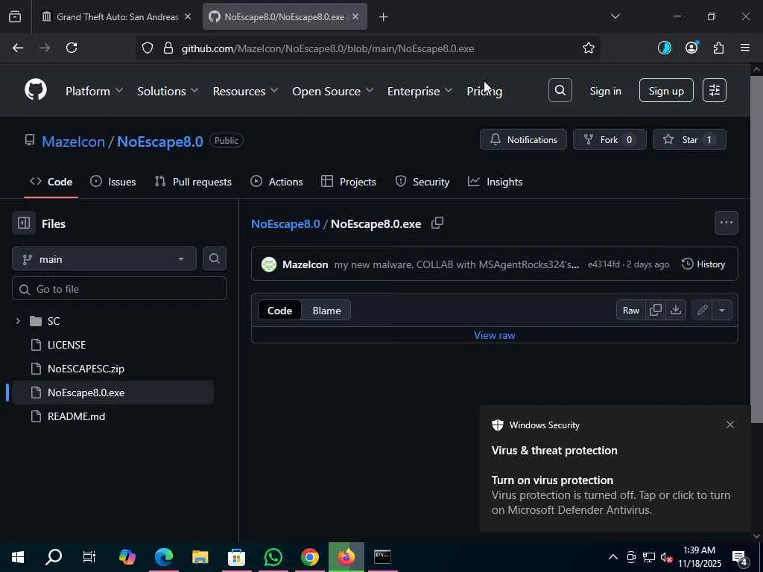
Task: Open Google Chrome from the taskbar
Action: [x=309, y=557]
